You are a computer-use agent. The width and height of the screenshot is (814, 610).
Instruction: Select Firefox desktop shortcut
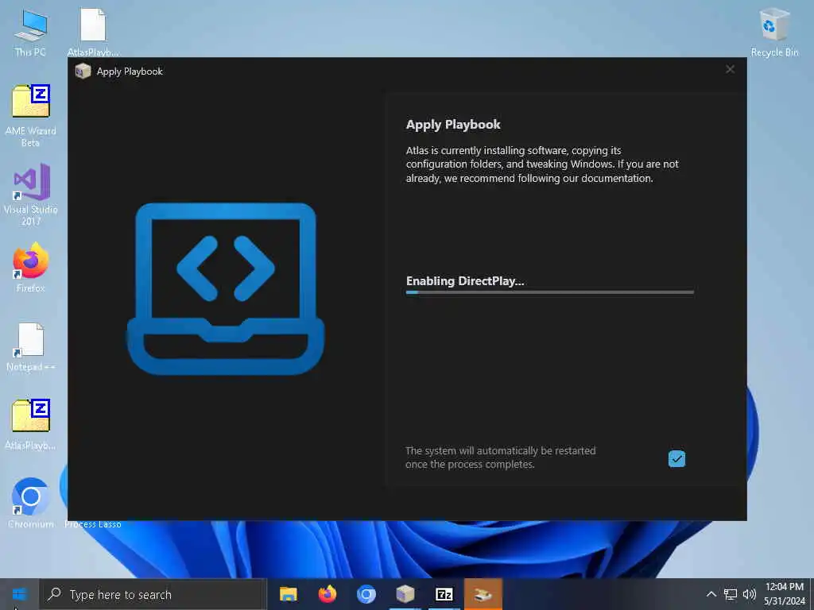coord(31,268)
